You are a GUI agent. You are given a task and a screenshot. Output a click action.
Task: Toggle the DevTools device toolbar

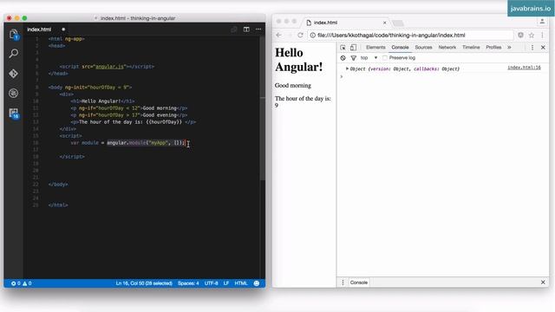pyautogui.click(x=353, y=48)
